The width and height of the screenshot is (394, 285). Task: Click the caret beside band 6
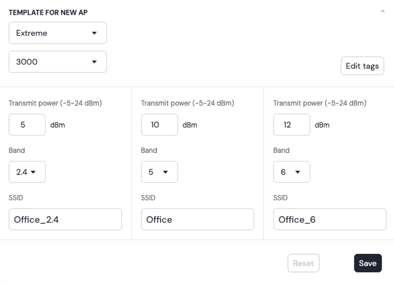[x=298, y=172]
